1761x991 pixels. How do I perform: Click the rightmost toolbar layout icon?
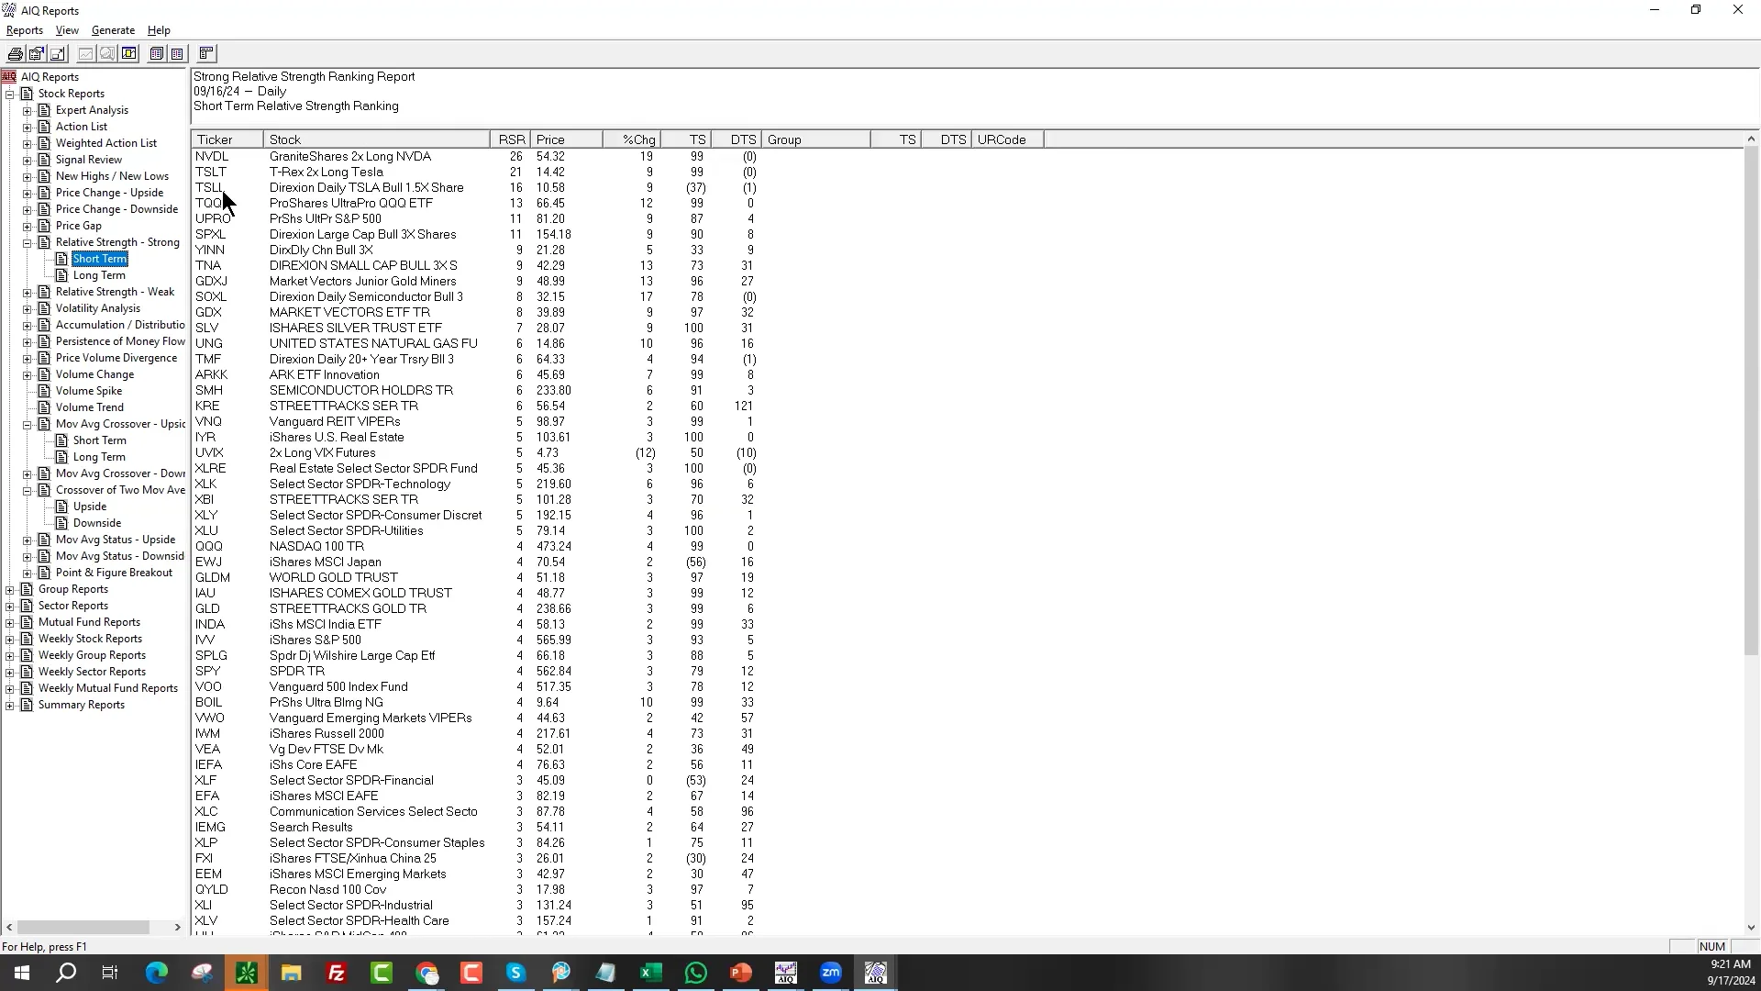[x=206, y=54]
